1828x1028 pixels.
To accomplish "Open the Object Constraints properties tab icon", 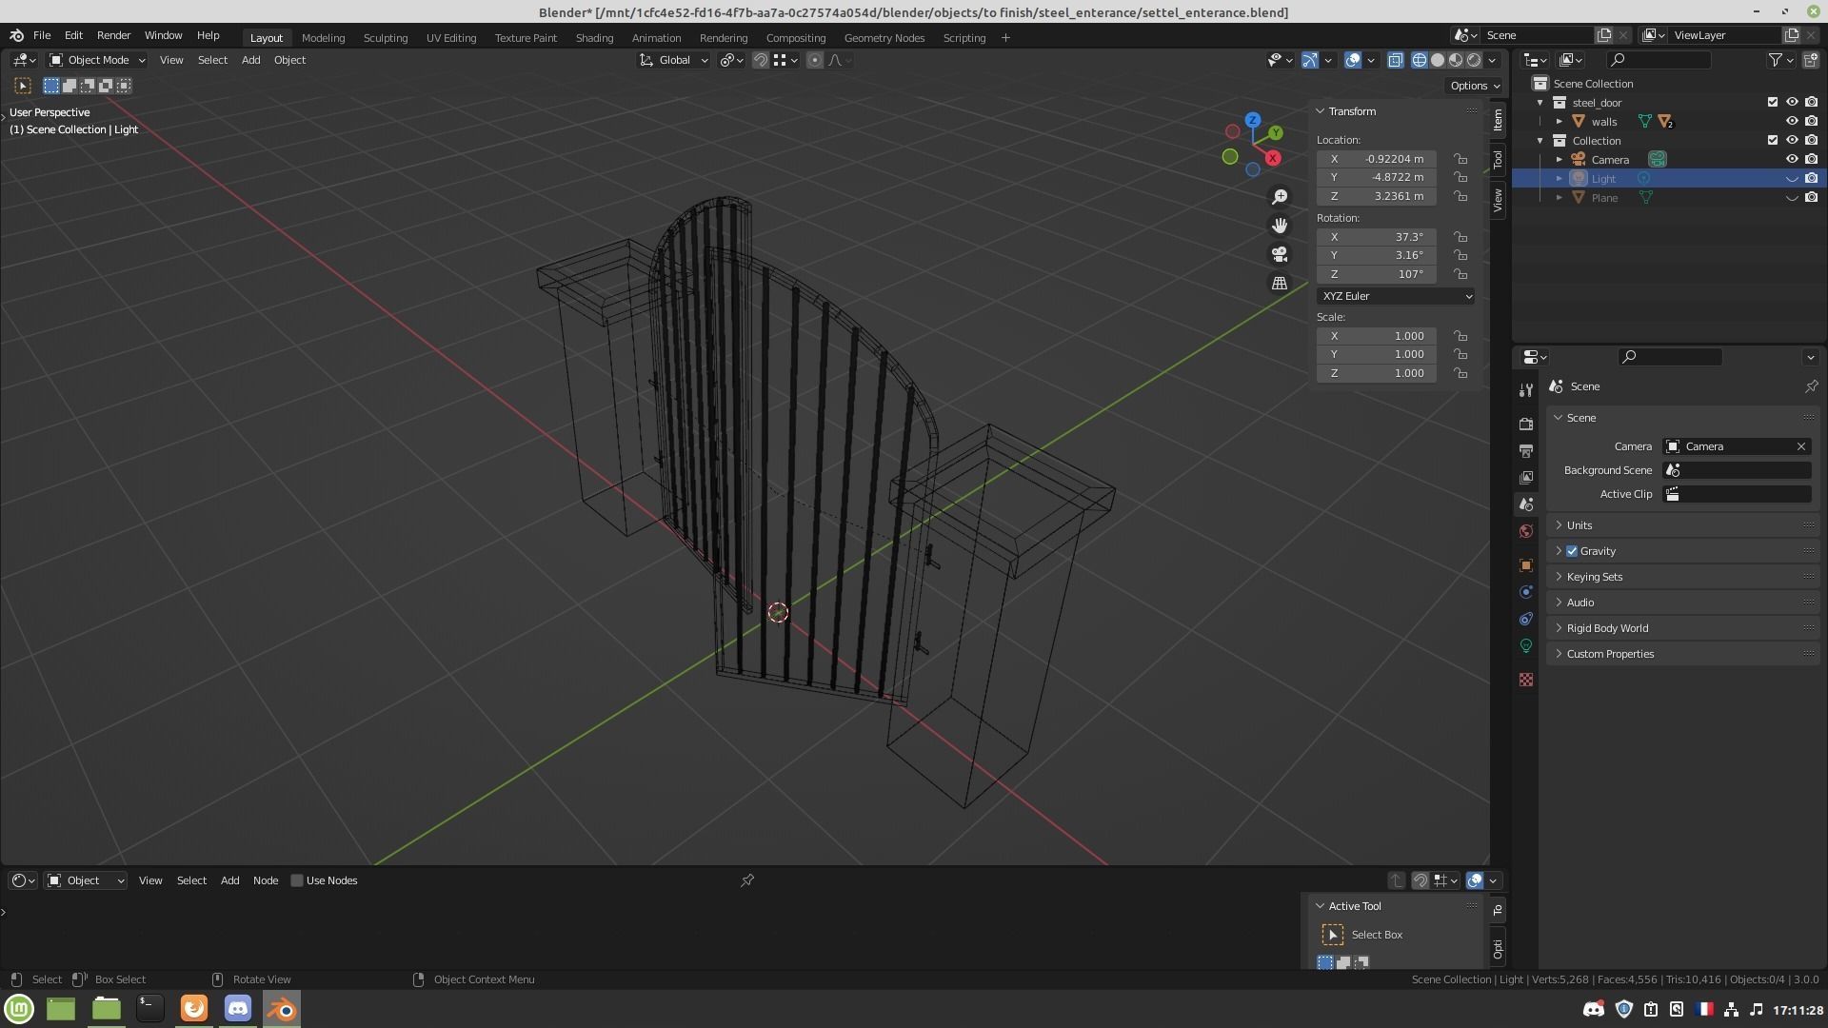I will (x=1526, y=619).
